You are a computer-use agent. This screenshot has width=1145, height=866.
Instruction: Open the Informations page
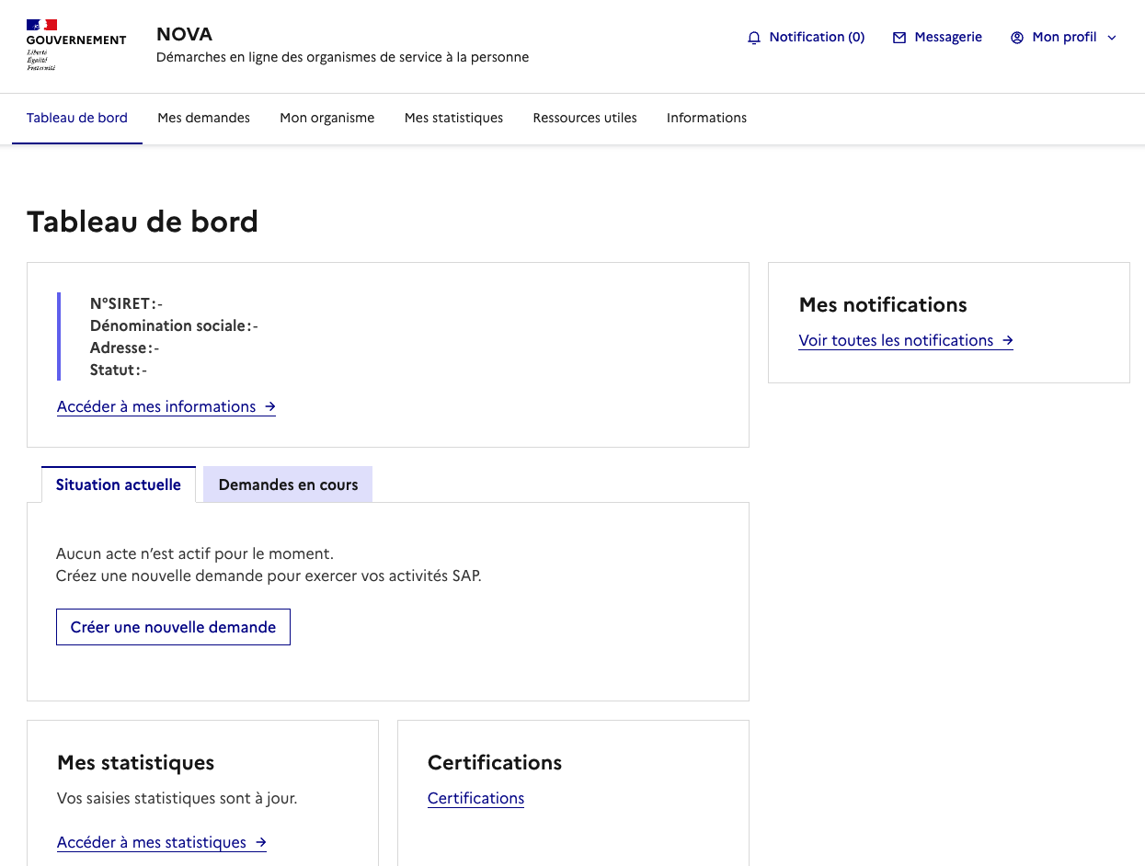click(706, 118)
